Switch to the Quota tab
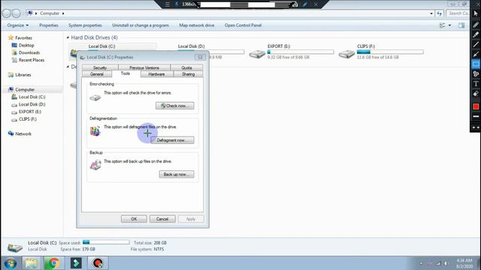Image resolution: width=481 pixels, height=270 pixels. click(186, 67)
